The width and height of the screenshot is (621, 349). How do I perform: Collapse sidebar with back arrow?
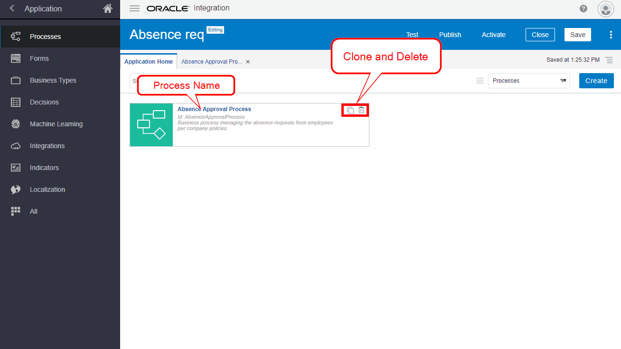tap(12, 9)
